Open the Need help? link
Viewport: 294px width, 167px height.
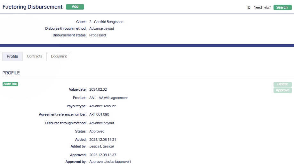point(262,7)
